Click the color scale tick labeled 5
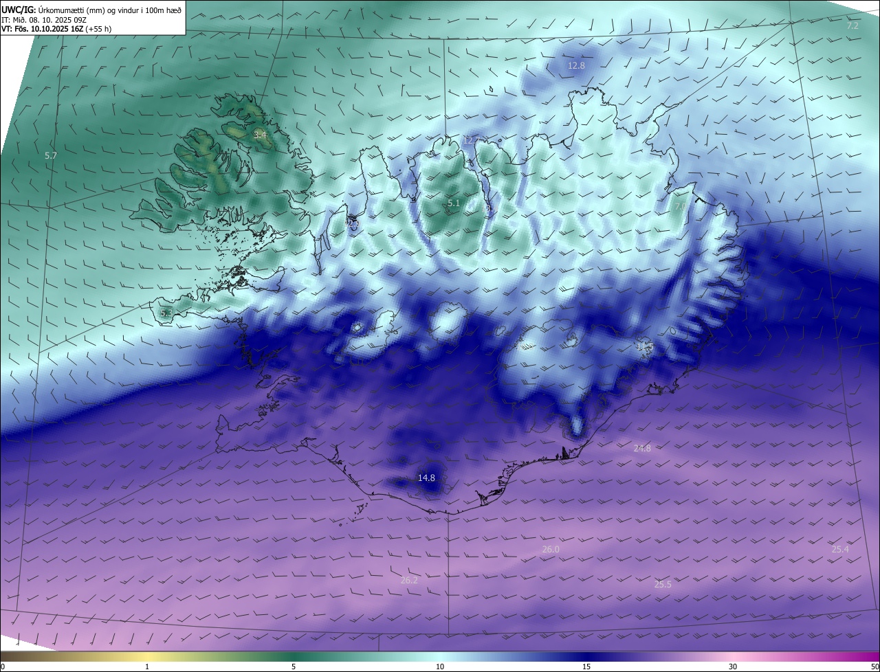 pos(294,667)
